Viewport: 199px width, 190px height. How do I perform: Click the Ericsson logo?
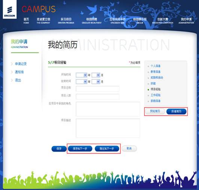pyautogui.click(x=10, y=9)
